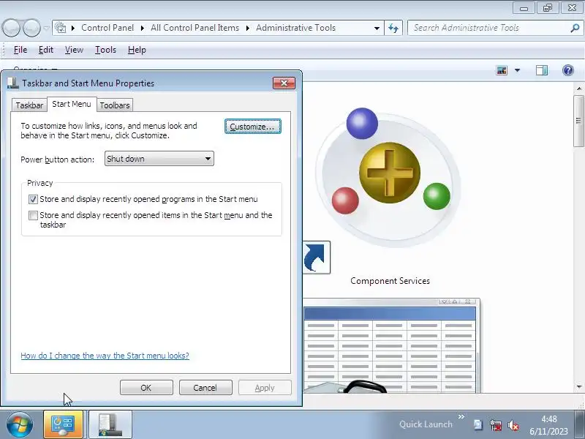Click All Control Panel Items breadcrumb
This screenshot has width=585, height=439.
195,28
